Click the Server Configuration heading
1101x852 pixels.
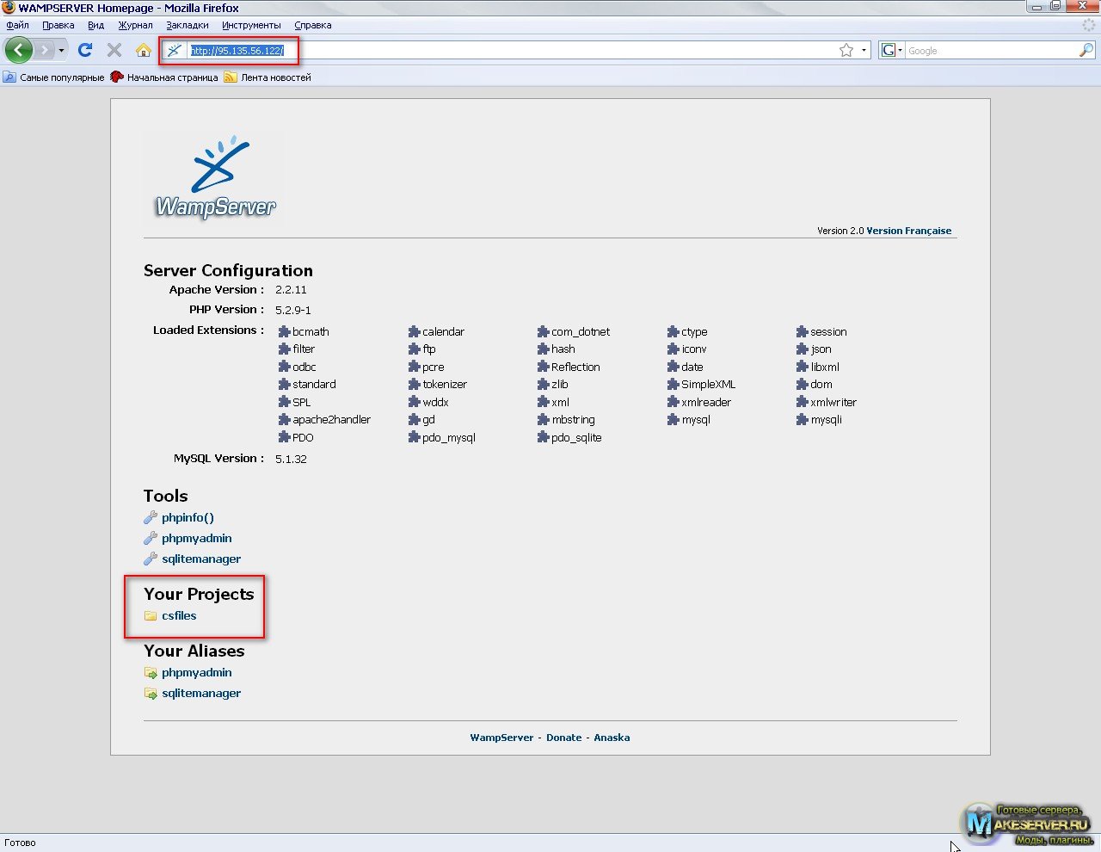click(x=228, y=270)
